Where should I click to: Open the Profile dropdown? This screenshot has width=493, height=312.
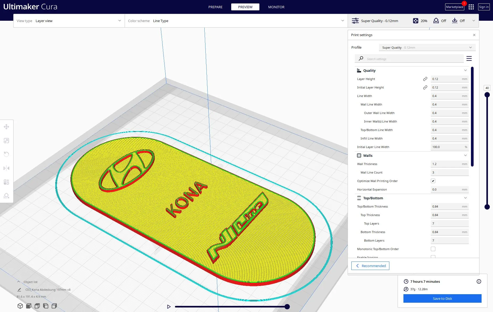pyautogui.click(x=426, y=47)
